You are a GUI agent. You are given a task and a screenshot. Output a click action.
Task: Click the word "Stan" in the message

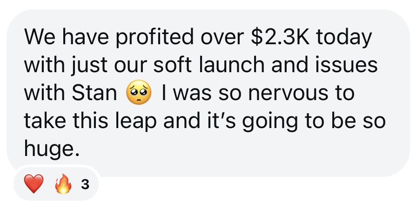pyautogui.click(x=94, y=94)
